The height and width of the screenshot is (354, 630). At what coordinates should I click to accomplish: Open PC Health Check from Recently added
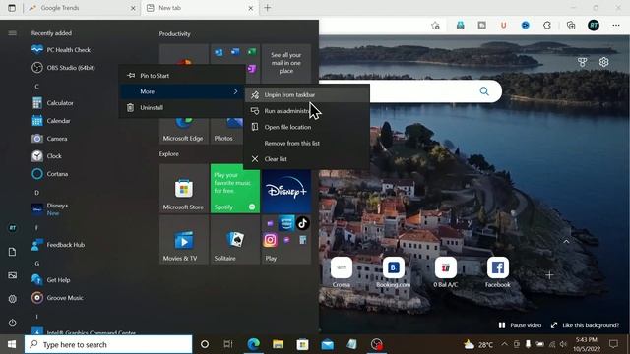[61, 50]
